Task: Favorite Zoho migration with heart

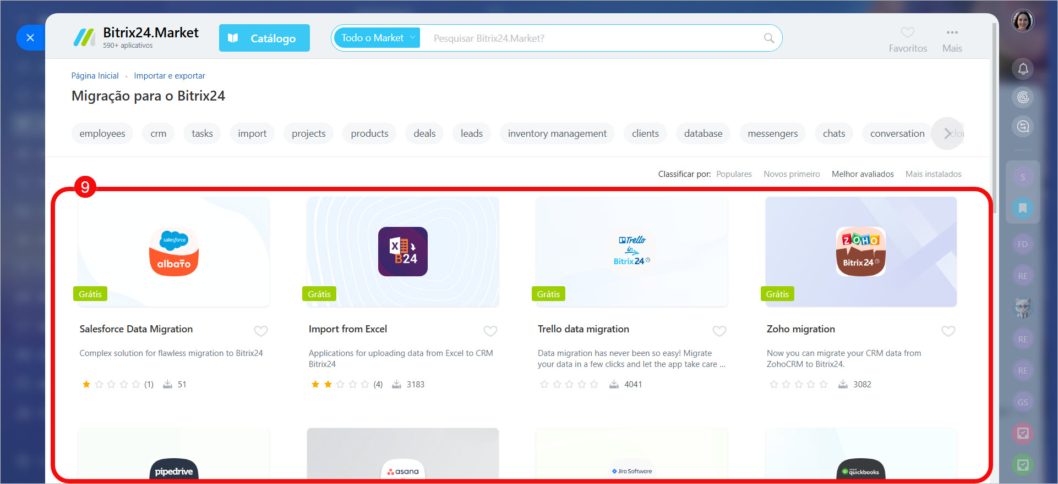Action: (948, 331)
